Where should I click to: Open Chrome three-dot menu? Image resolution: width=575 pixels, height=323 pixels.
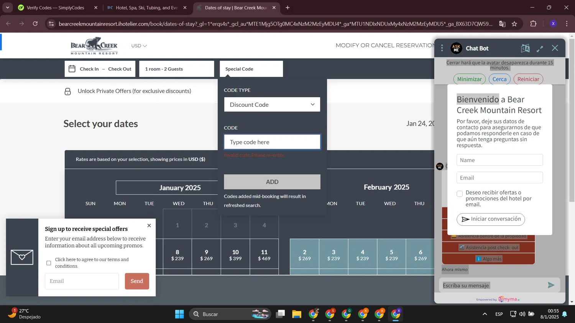click(x=567, y=24)
